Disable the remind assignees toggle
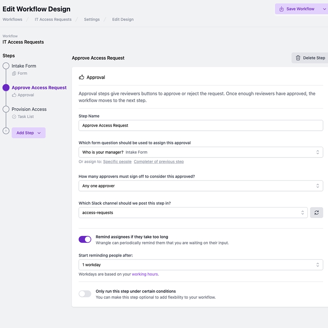The image size is (328, 328). (x=85, y=239)
